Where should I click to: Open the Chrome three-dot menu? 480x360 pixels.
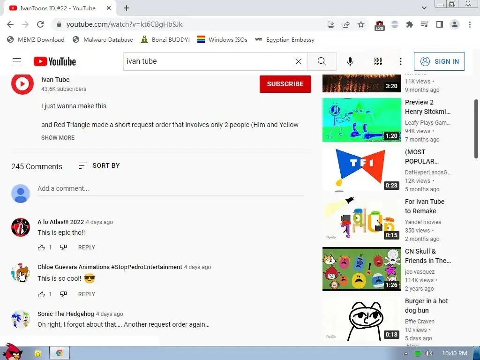click(470, 24)
